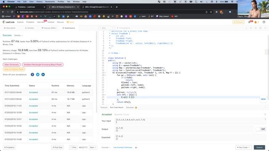This screenshot has width=269, height=151.
Task: Share acceptance on LinkedIn
Action: pos(43,75)
